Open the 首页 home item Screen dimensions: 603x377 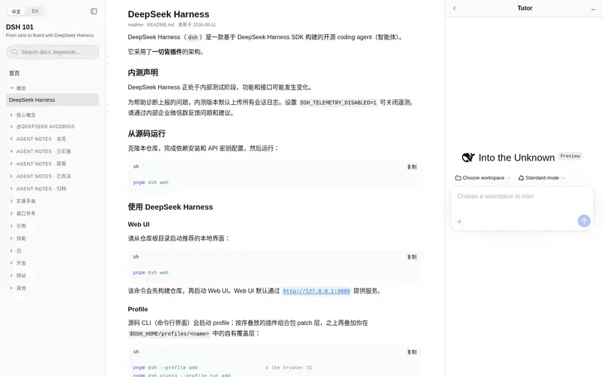[14, 73]
